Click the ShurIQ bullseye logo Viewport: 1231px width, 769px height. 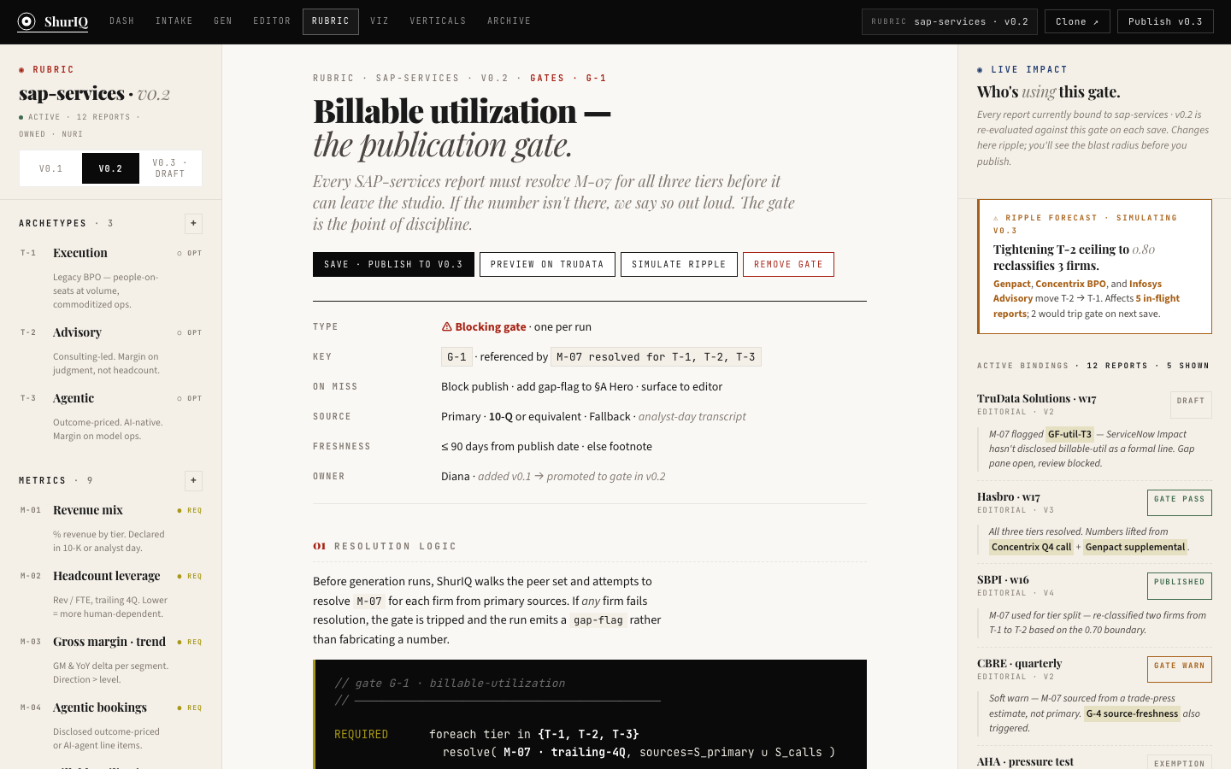tap(25, 21)
